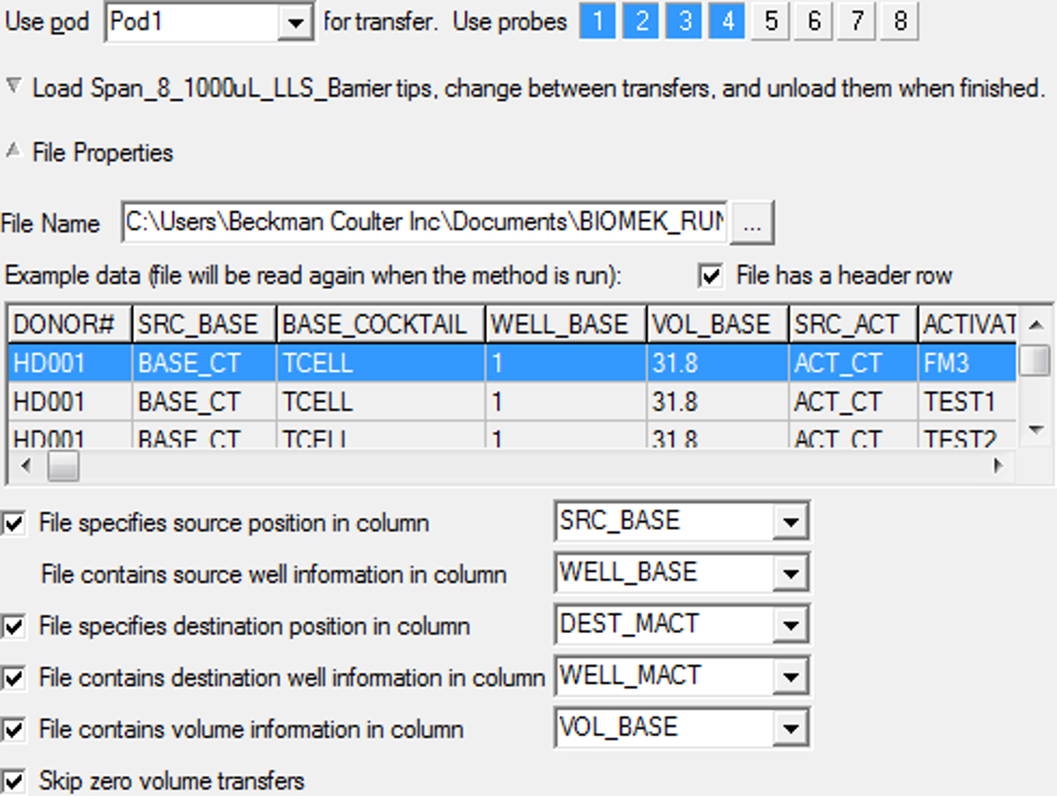Click the WELL_BASE column header
This screenshot has height=796, width=1057.
(x=565, y=325)
